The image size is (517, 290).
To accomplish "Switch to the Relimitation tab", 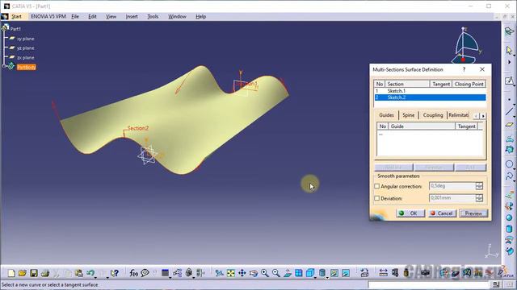I will pos(458,115).
